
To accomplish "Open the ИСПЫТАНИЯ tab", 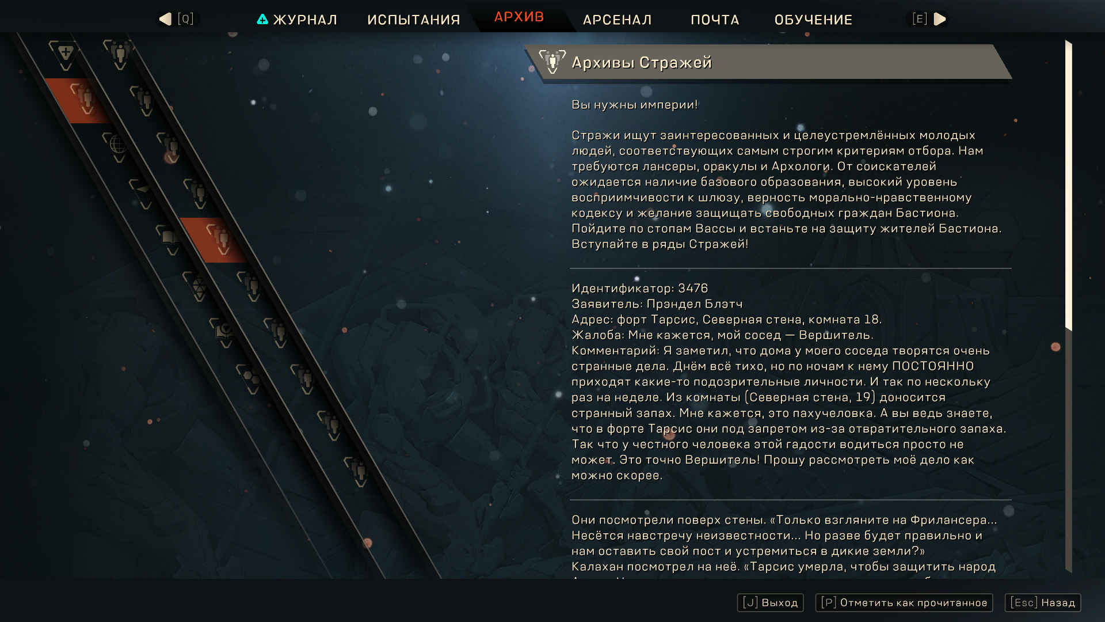I will click(x=414, y=20).
